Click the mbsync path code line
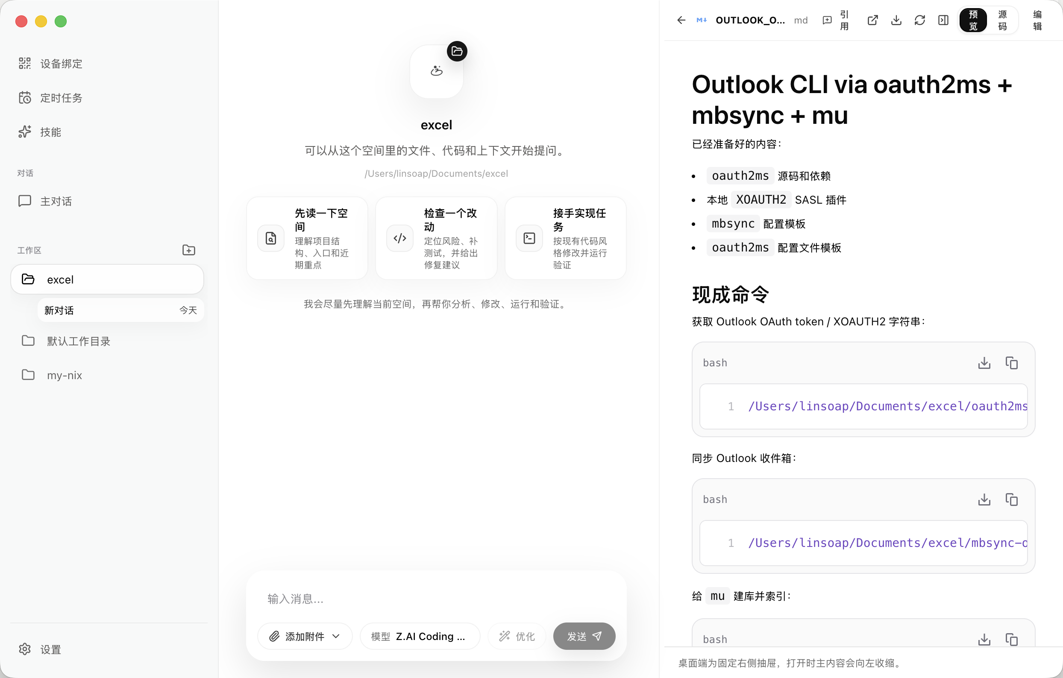Screen dimensions: 1063x678 click(888, 543)
